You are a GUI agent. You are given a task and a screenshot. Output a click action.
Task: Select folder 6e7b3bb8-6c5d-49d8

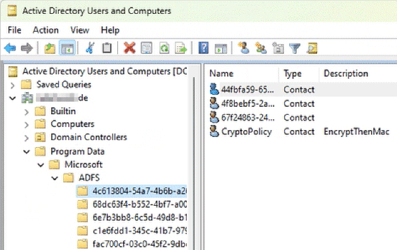(139, 217)
